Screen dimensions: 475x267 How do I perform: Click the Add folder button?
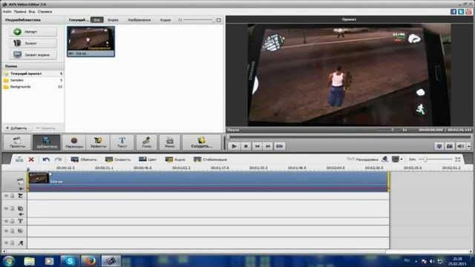click(x=16, y=128)
